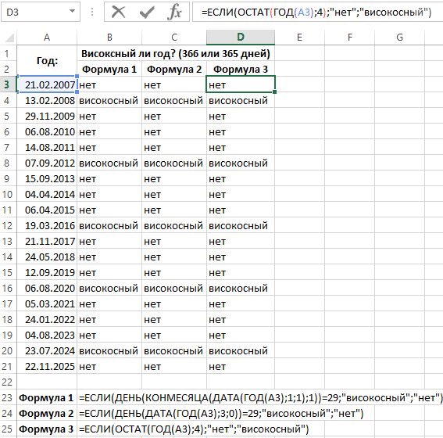Click cell A3 with date 21.02.2007
Viewport: 443px width, 438px height.
pos(47,84)
